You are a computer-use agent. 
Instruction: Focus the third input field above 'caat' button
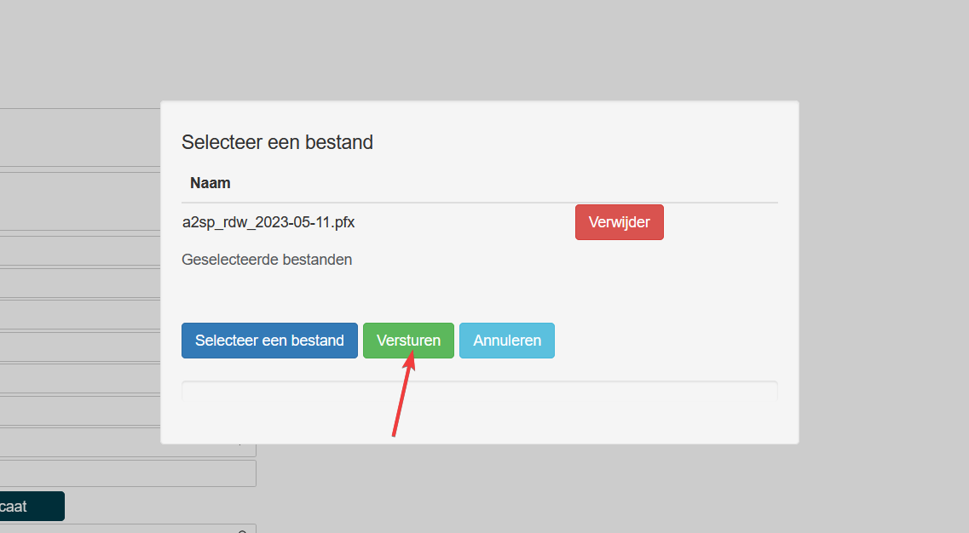click(77, 411)
